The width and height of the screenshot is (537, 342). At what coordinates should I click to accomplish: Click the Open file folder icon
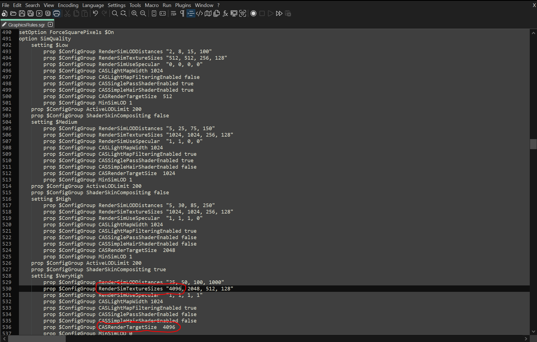click(13, 13)
